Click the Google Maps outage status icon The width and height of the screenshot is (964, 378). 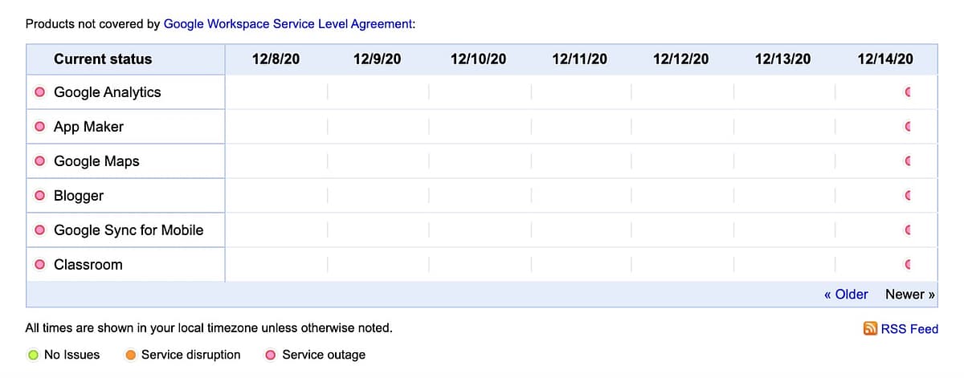pyautogui.click(x=39, y=161)
